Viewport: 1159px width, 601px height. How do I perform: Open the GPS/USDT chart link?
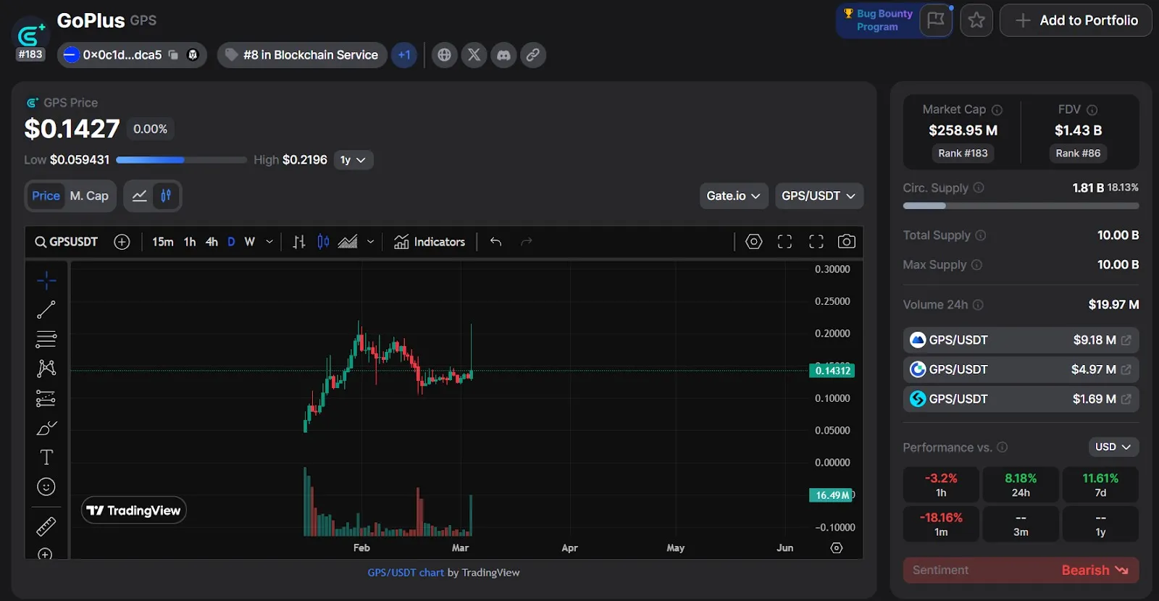pos(406,573)
